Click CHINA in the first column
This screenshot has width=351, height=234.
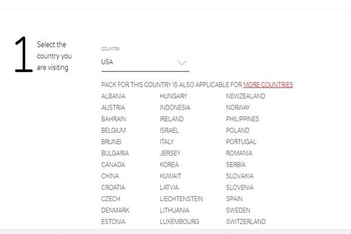pos(110,176)
